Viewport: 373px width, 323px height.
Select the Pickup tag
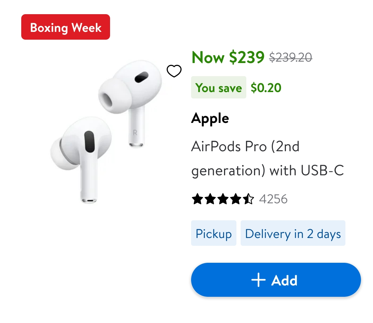coord(213,233)
